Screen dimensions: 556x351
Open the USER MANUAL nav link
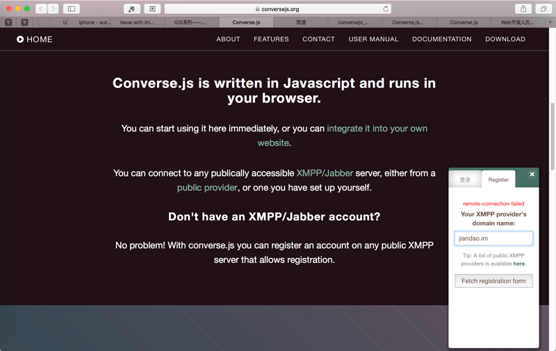pos(373,40)
